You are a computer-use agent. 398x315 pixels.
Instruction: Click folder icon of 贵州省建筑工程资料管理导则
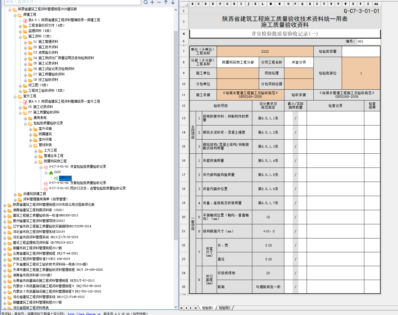pos(10,221)
